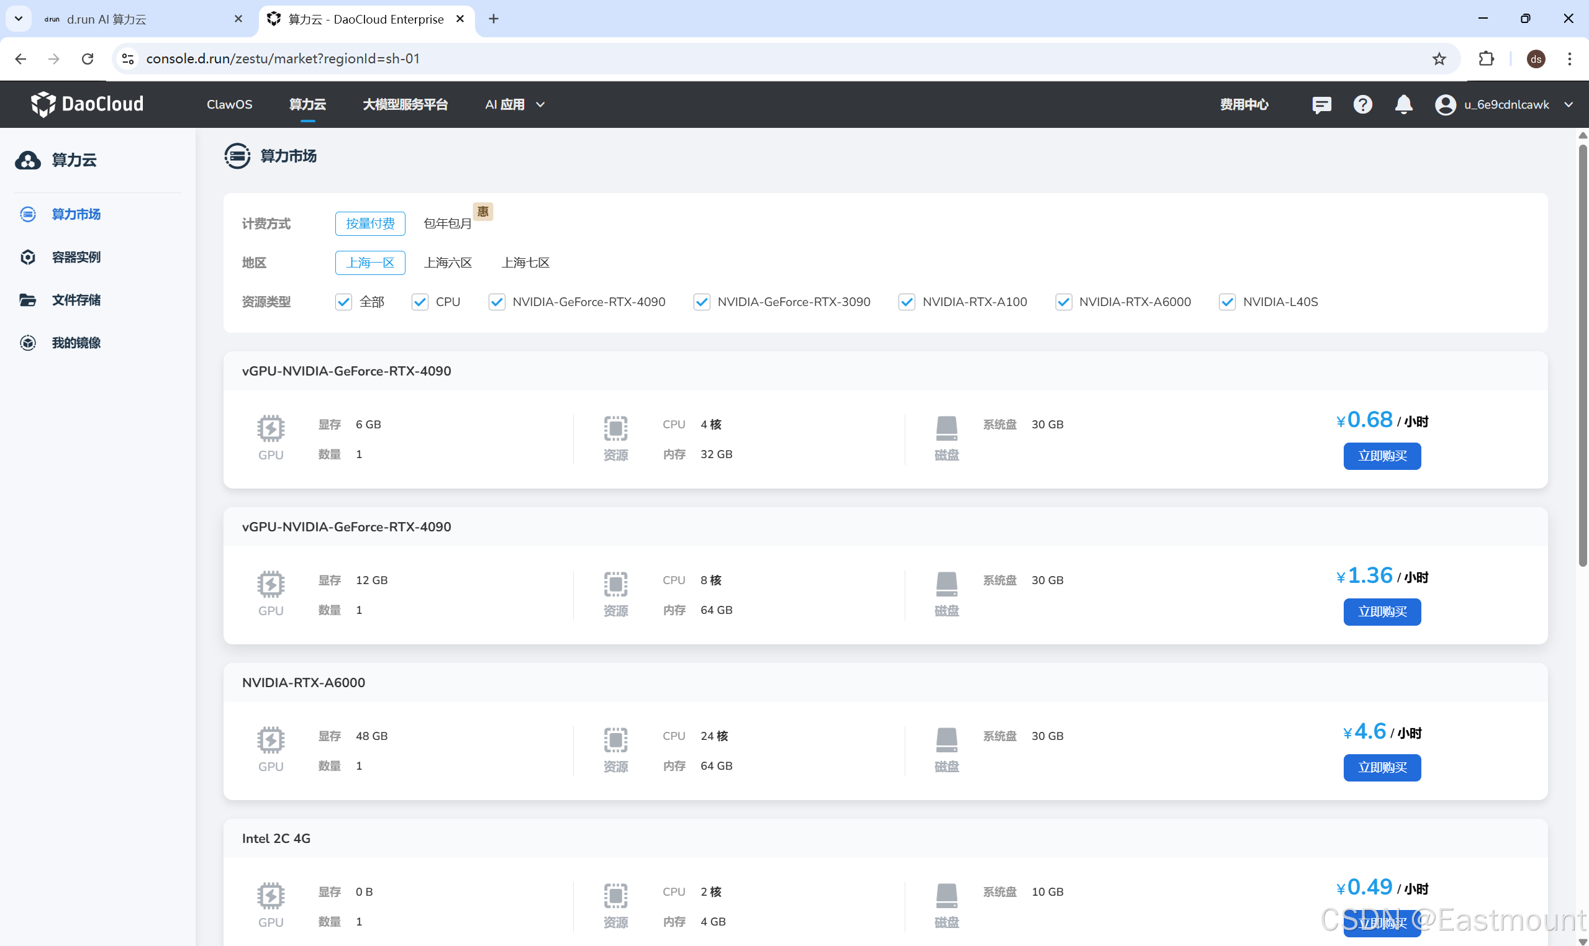This screenshot has height=946, width=1589.
Task: Click GPU chip icon in 6 GB card
Action: tap(271, 428)
